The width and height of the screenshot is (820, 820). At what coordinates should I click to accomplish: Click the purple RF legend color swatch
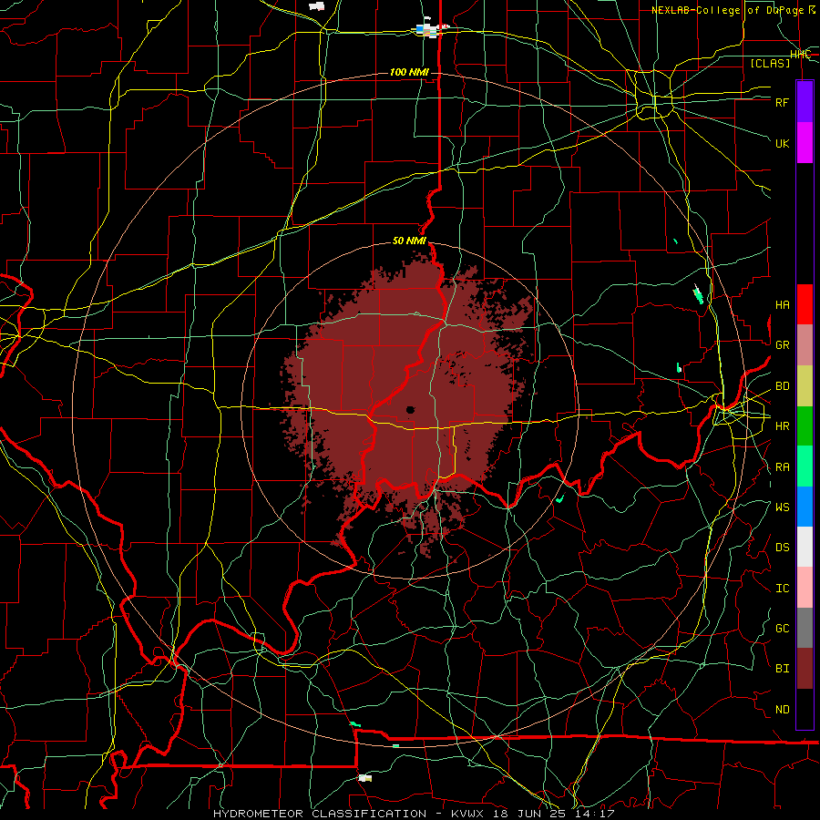[805, 101]
